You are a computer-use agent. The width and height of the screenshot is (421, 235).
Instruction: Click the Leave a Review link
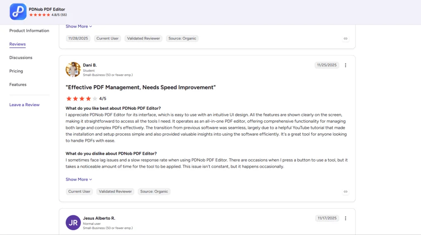(x=24, y=105)
